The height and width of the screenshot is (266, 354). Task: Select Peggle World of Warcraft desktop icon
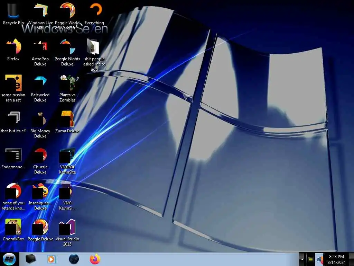click(x=67, y=16)
